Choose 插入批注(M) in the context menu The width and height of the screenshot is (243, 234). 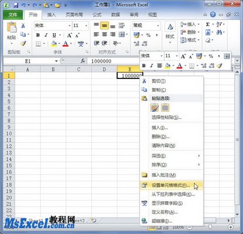tap(171, 175)
